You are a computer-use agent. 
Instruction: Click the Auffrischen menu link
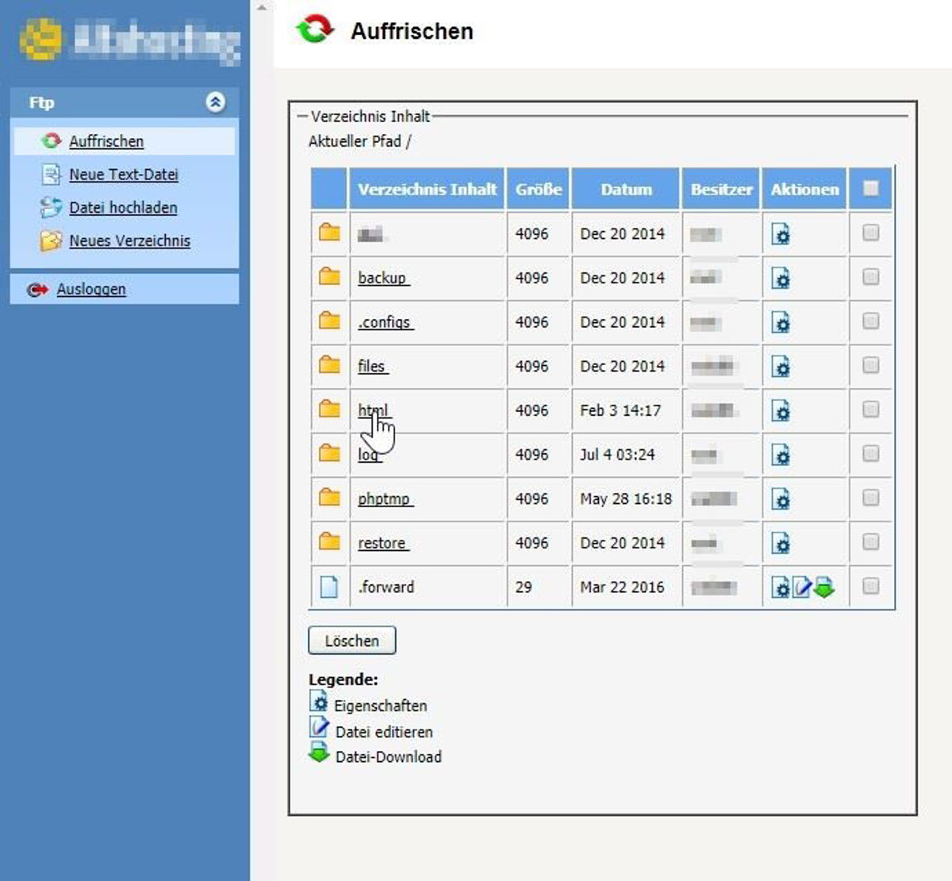106,141
